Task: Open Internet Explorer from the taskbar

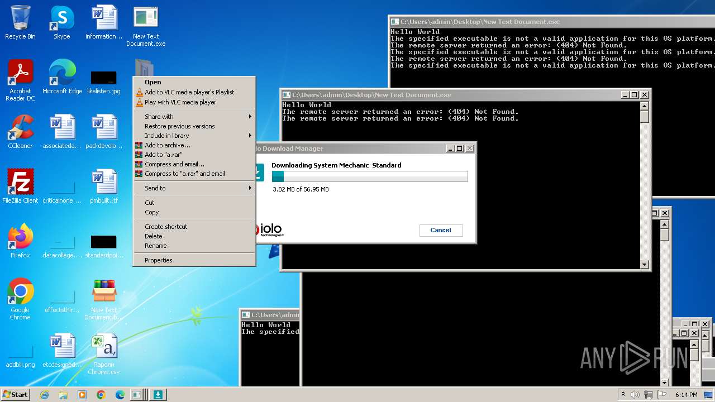Action: tap(44, 395)
